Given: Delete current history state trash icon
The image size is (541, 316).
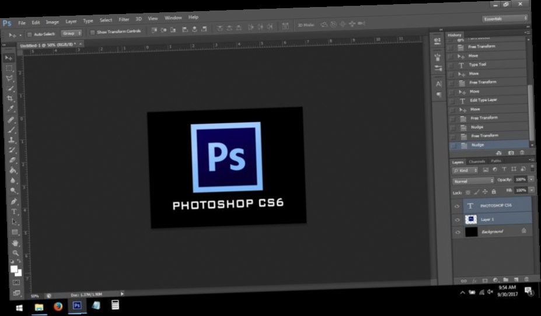Looking at the screenshot, I should 522,152.
